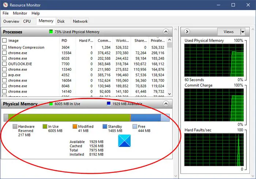Sort by the Private column header

[x=158, y=40]
